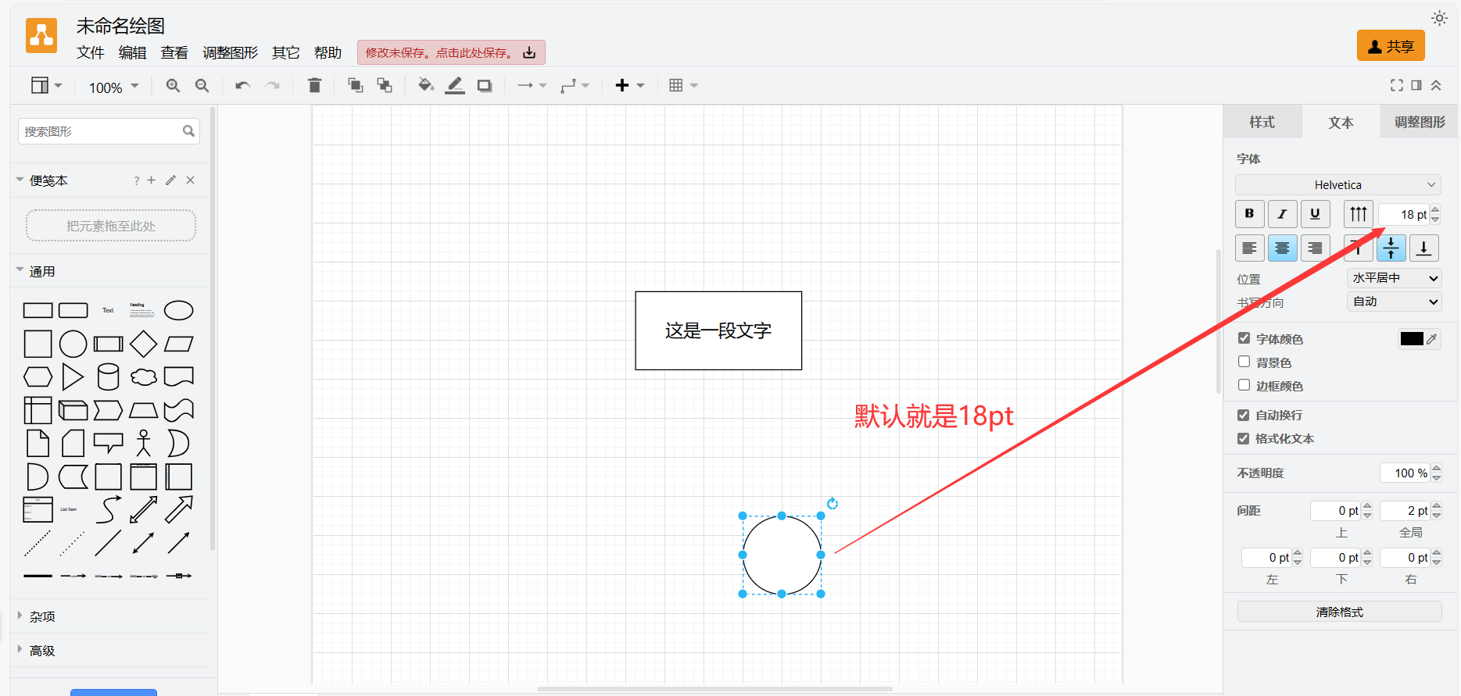Toggle the shadow icon in toolbar
The image size is (1461, 696).
click(485, 86)
